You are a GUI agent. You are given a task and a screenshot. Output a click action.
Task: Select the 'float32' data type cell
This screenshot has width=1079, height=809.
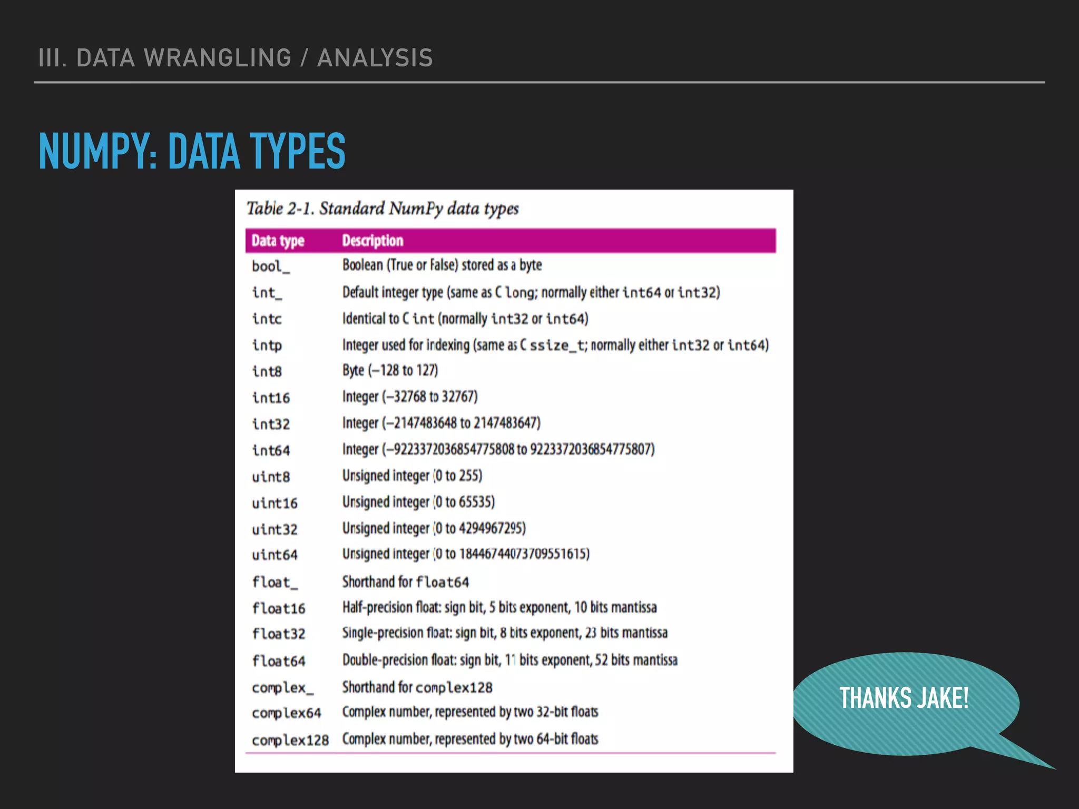point(279,634)
